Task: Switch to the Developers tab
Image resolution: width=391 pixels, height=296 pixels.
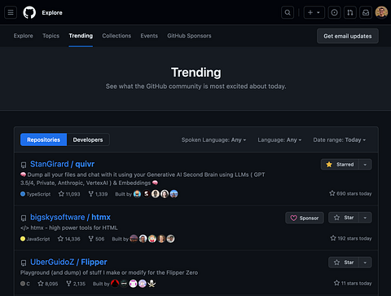Action: point(88,139)
